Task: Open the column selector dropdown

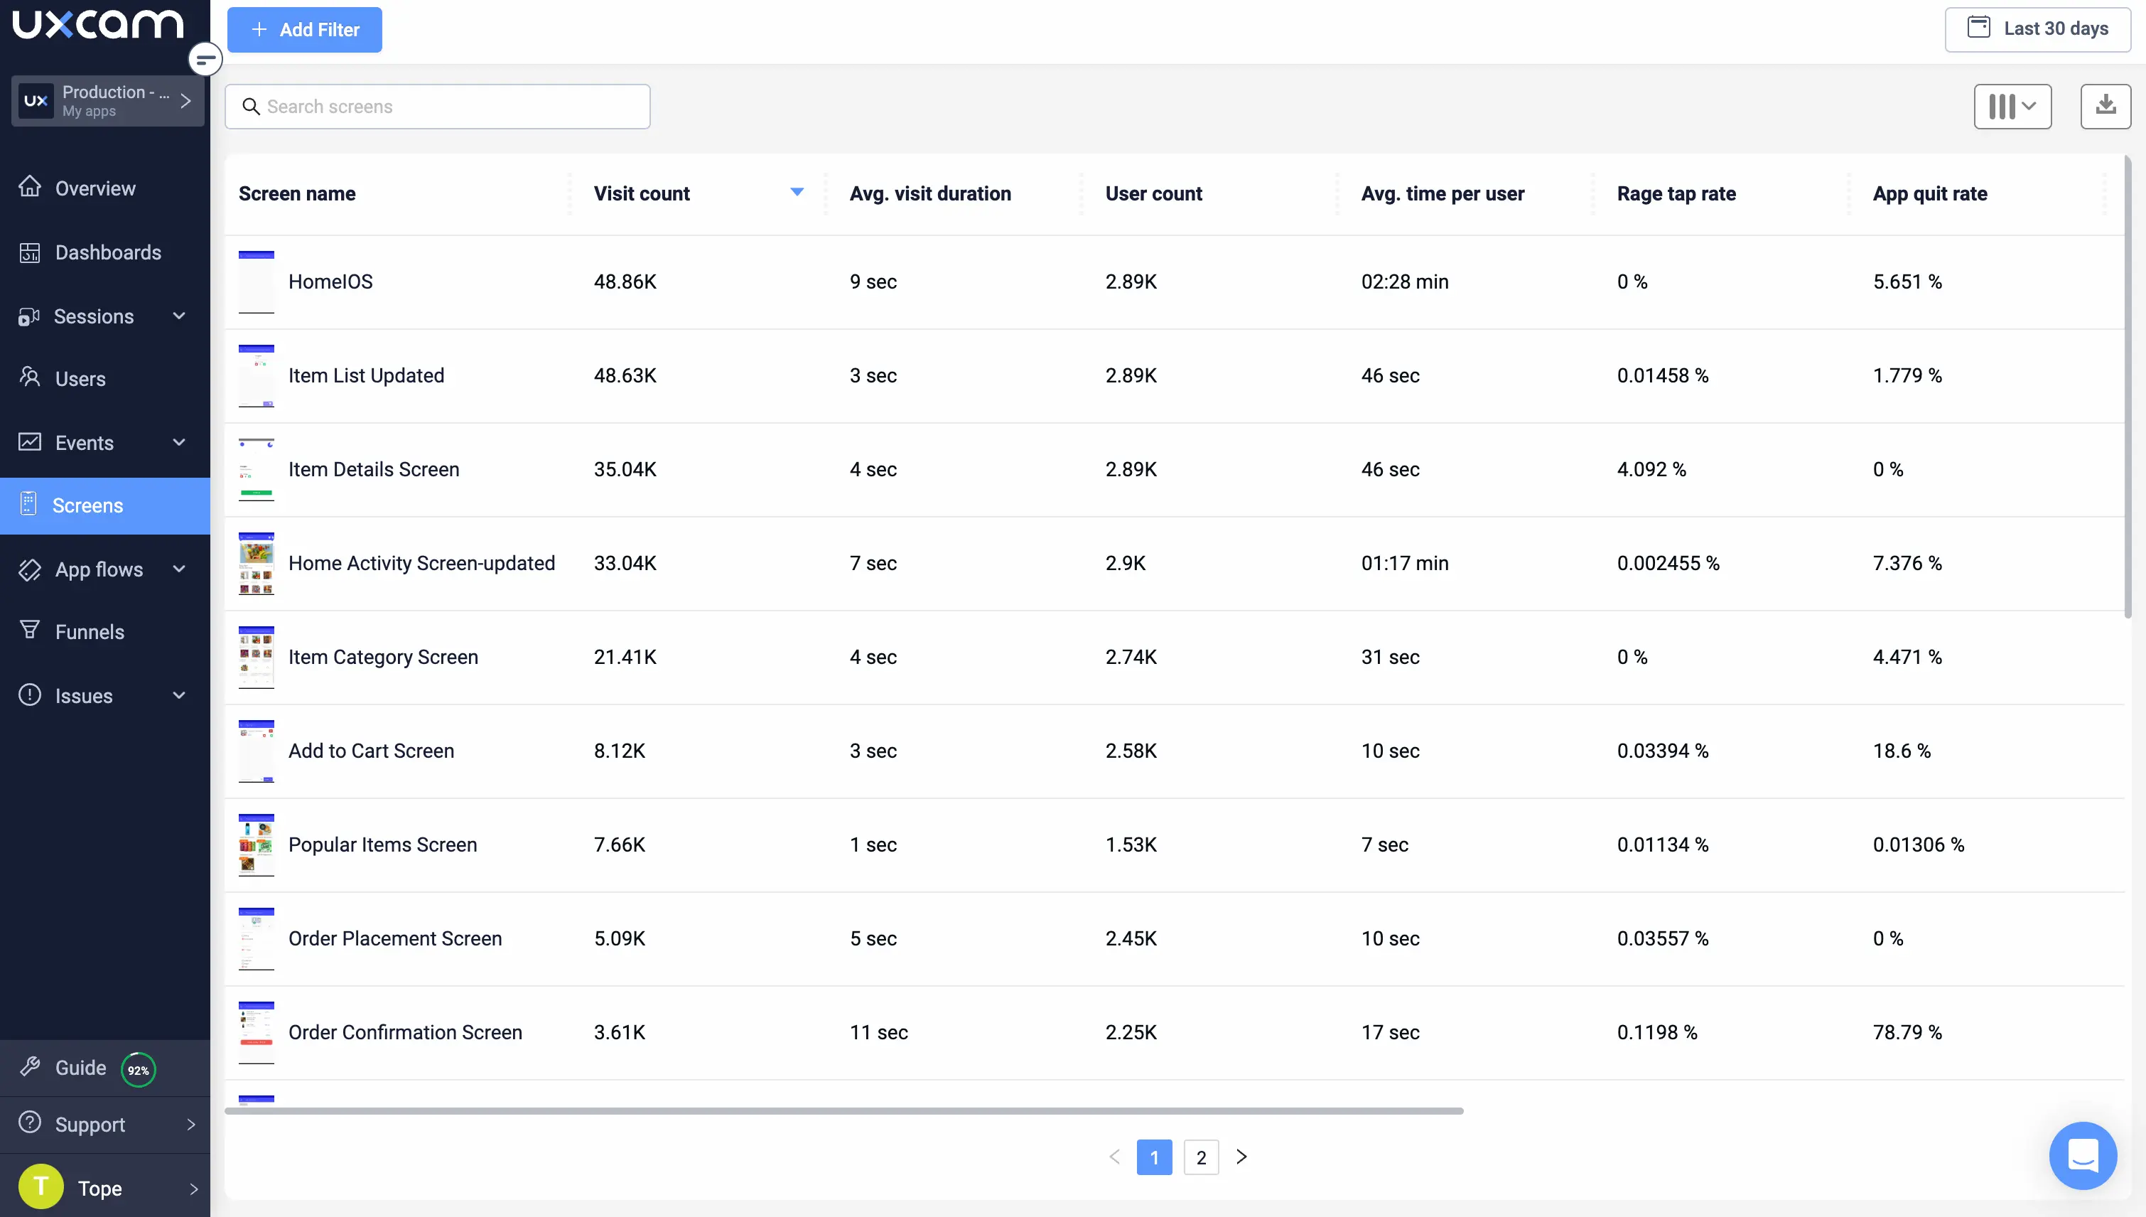Action: [2012, 106]
